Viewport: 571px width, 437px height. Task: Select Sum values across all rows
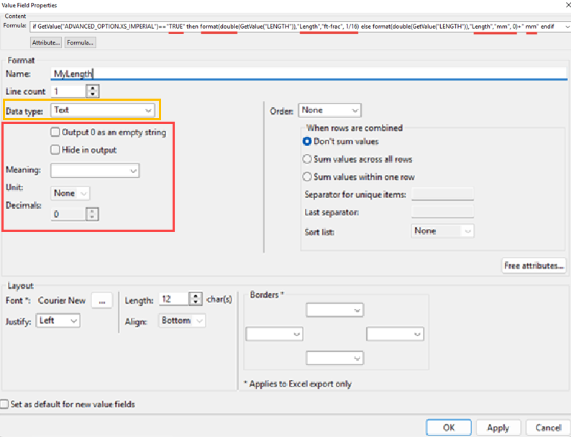pos(308,159)
